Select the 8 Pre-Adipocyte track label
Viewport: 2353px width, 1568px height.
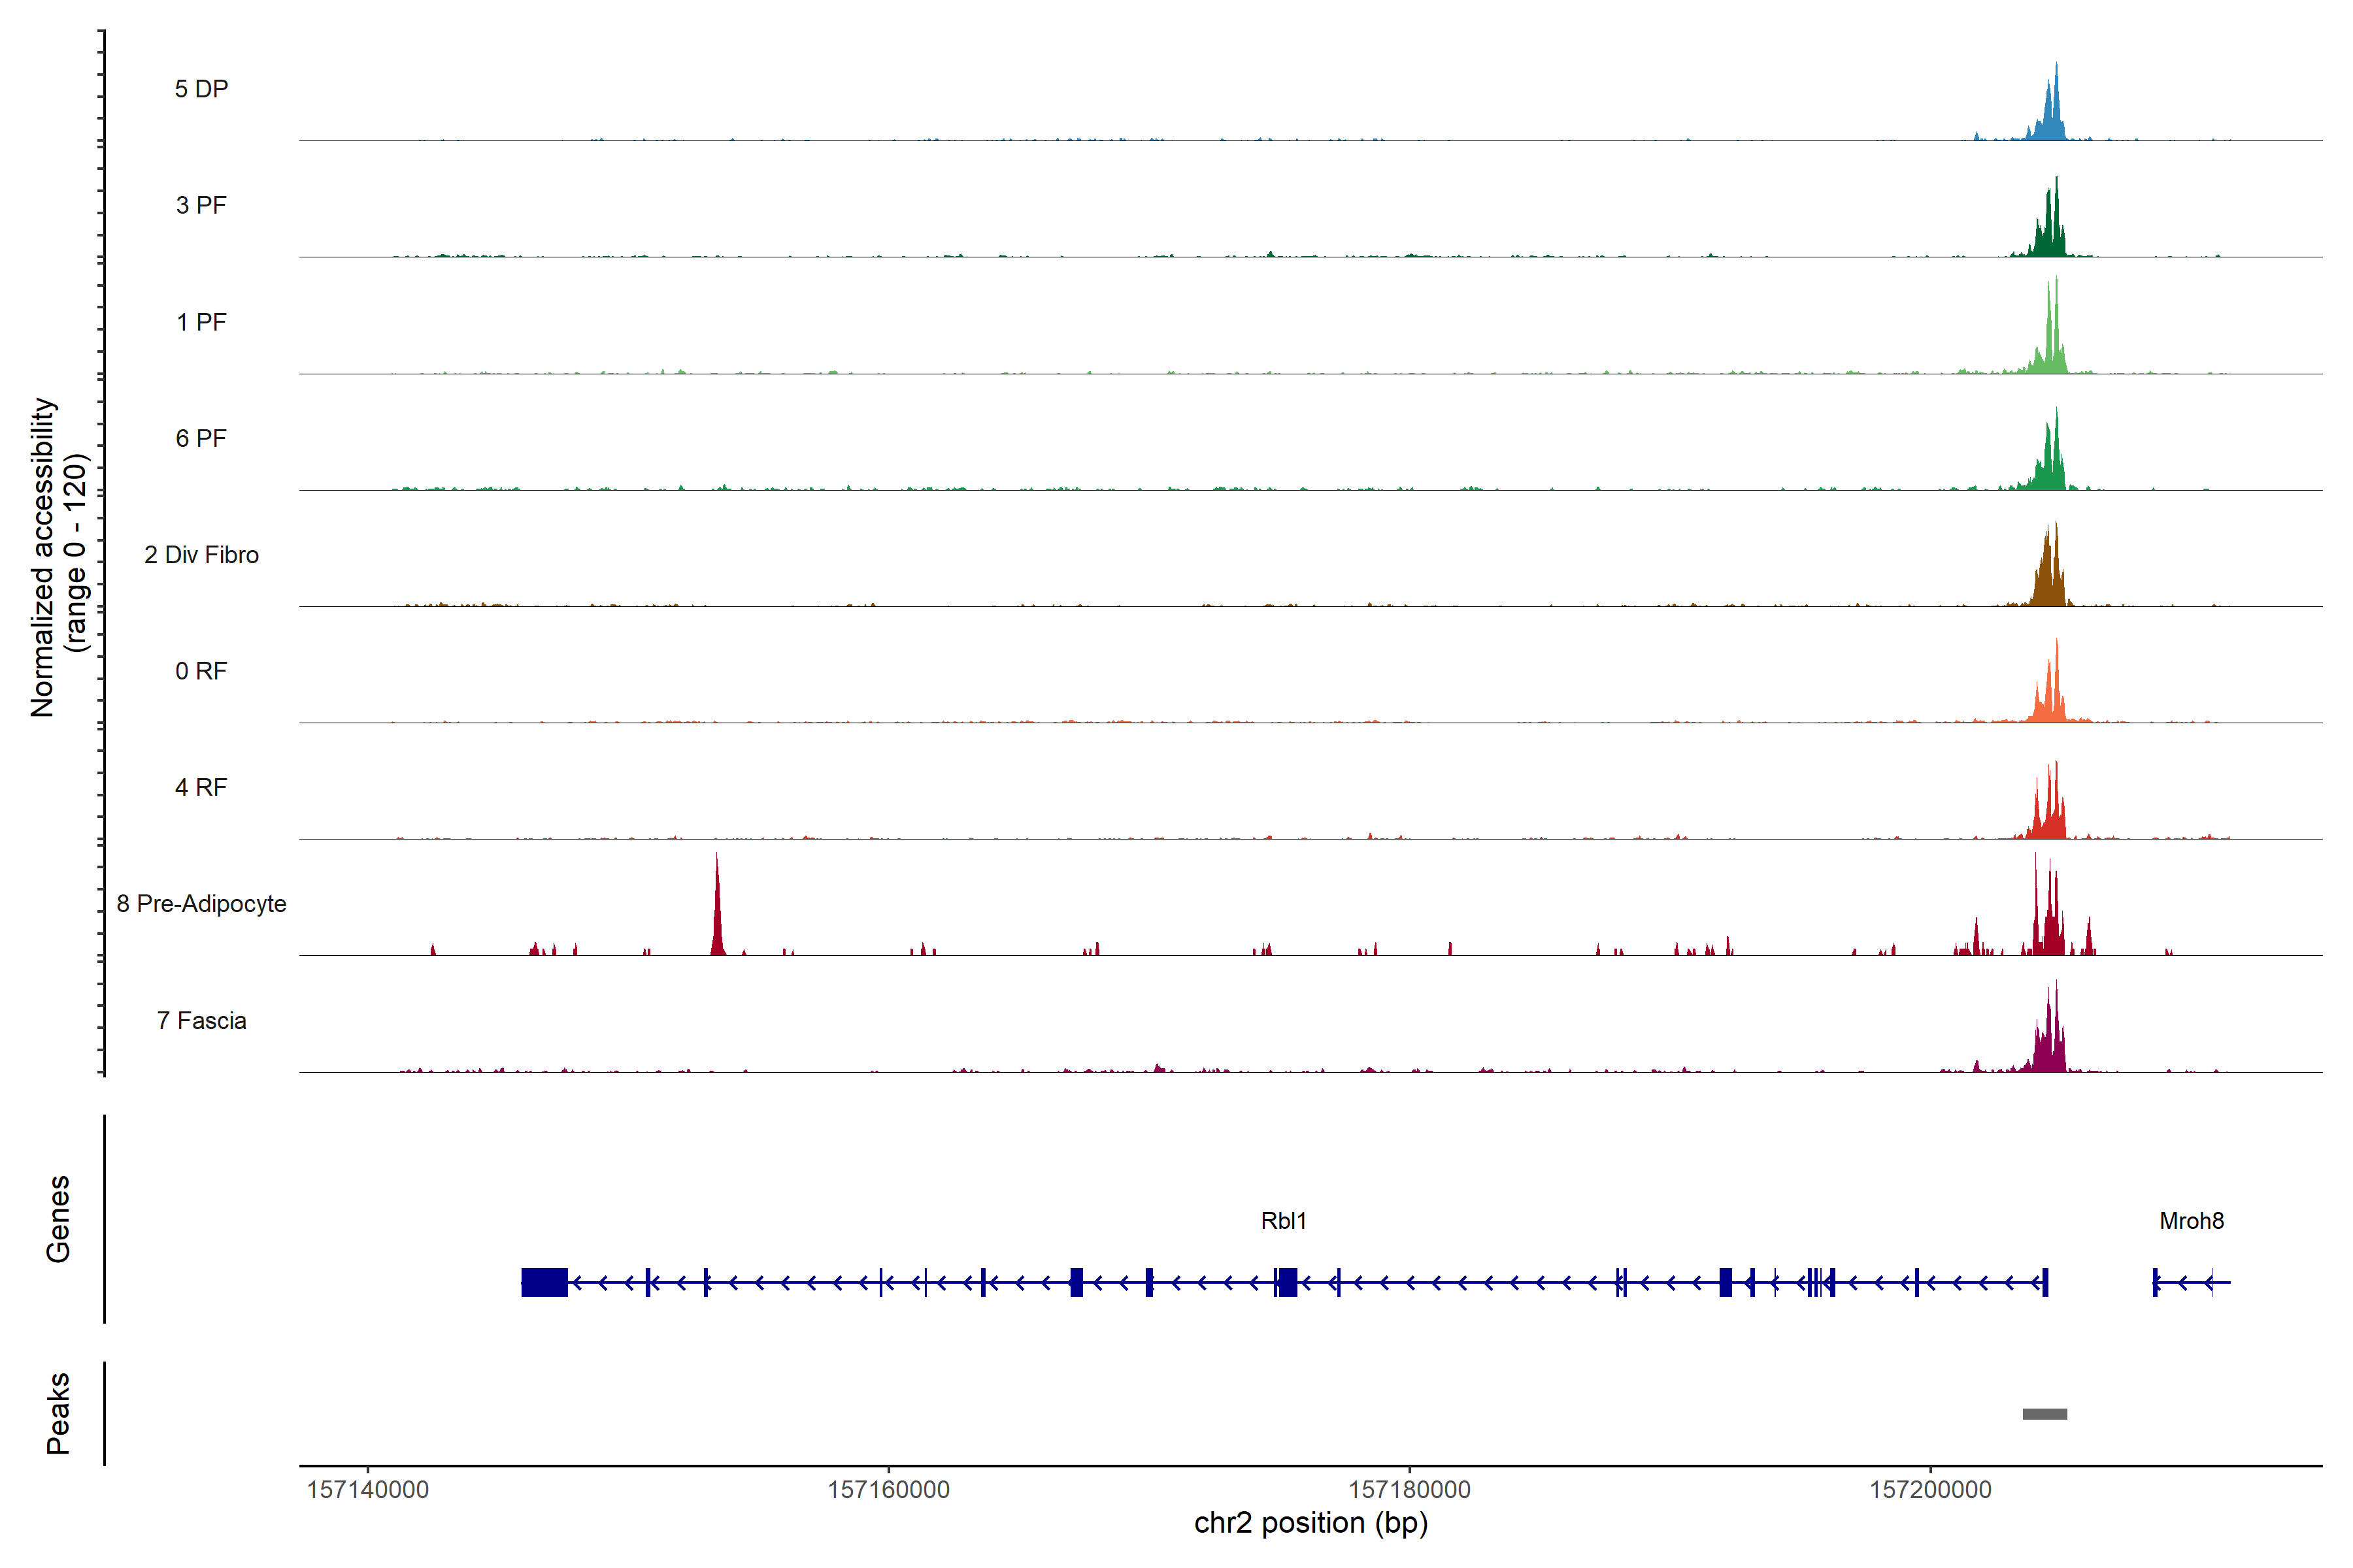coord(201,904)
